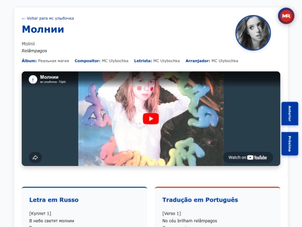Click the artist portrait photo
This screenshot has width=302, height=227.
(x=253, y=33)
